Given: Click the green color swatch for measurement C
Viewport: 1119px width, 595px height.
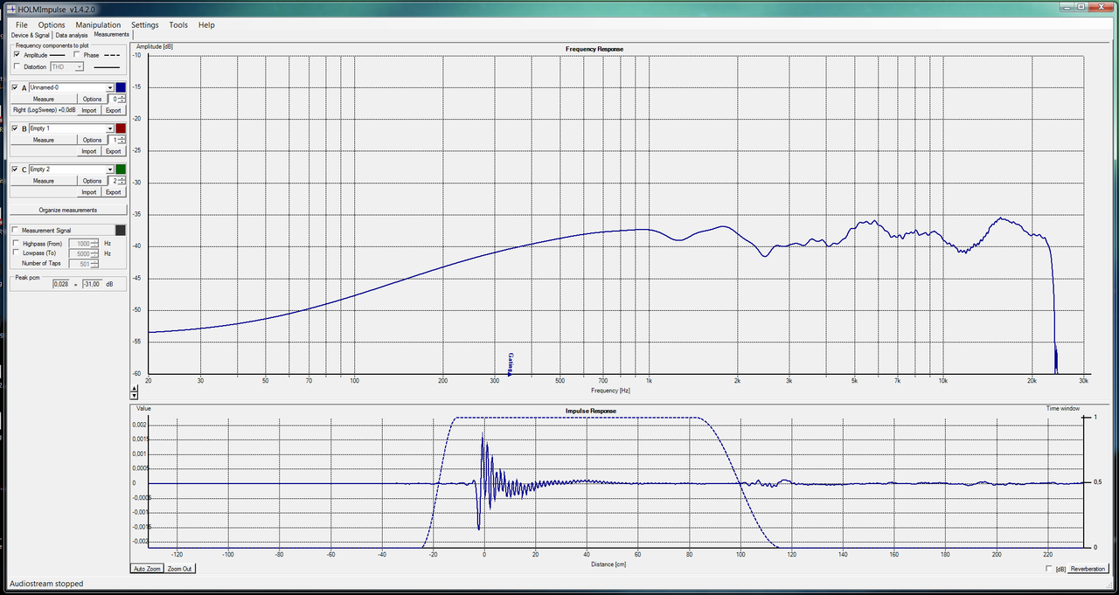Looking at the screenshot, I should point(121,170).
